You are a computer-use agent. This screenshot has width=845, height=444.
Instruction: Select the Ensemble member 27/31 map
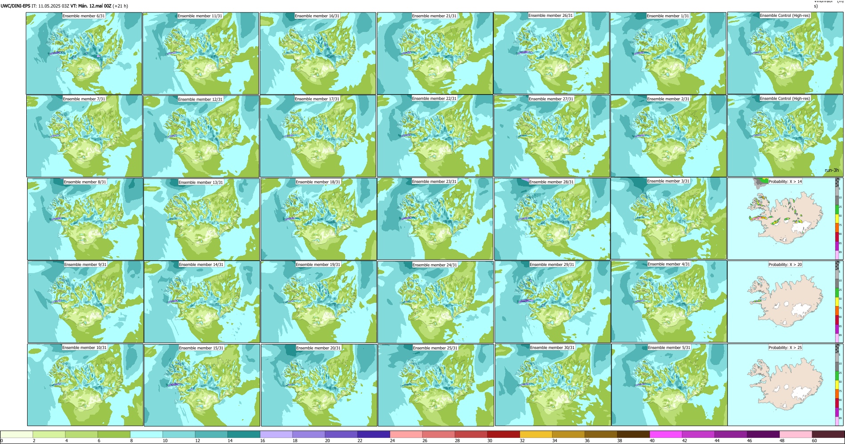(x=551, y=136)
